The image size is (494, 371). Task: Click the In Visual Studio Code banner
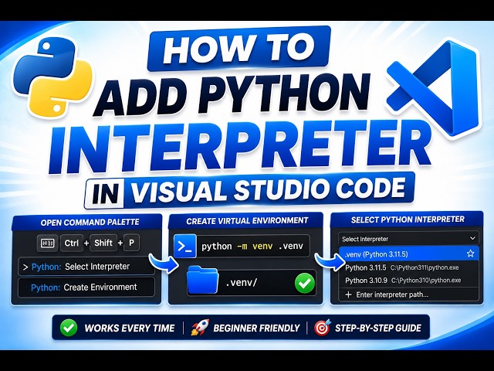[x=249, y=190]
